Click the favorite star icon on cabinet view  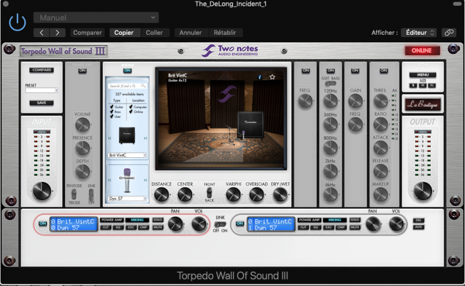[x=272, y=77]
